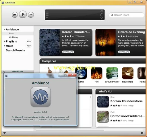This screenshot has width=147, height=137.
Task: Click the previous track button
Action: [15, 15]
